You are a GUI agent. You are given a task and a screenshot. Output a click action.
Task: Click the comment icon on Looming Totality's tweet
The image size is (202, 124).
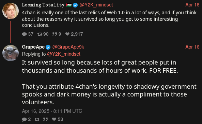tap(24, 34)
